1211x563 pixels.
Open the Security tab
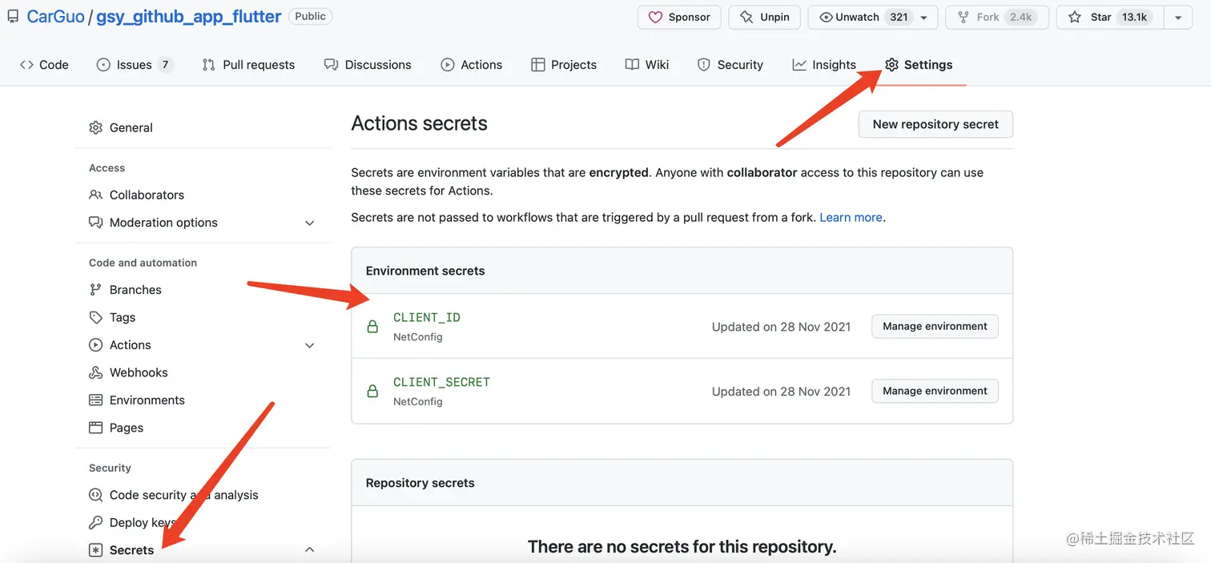[730, 65]
